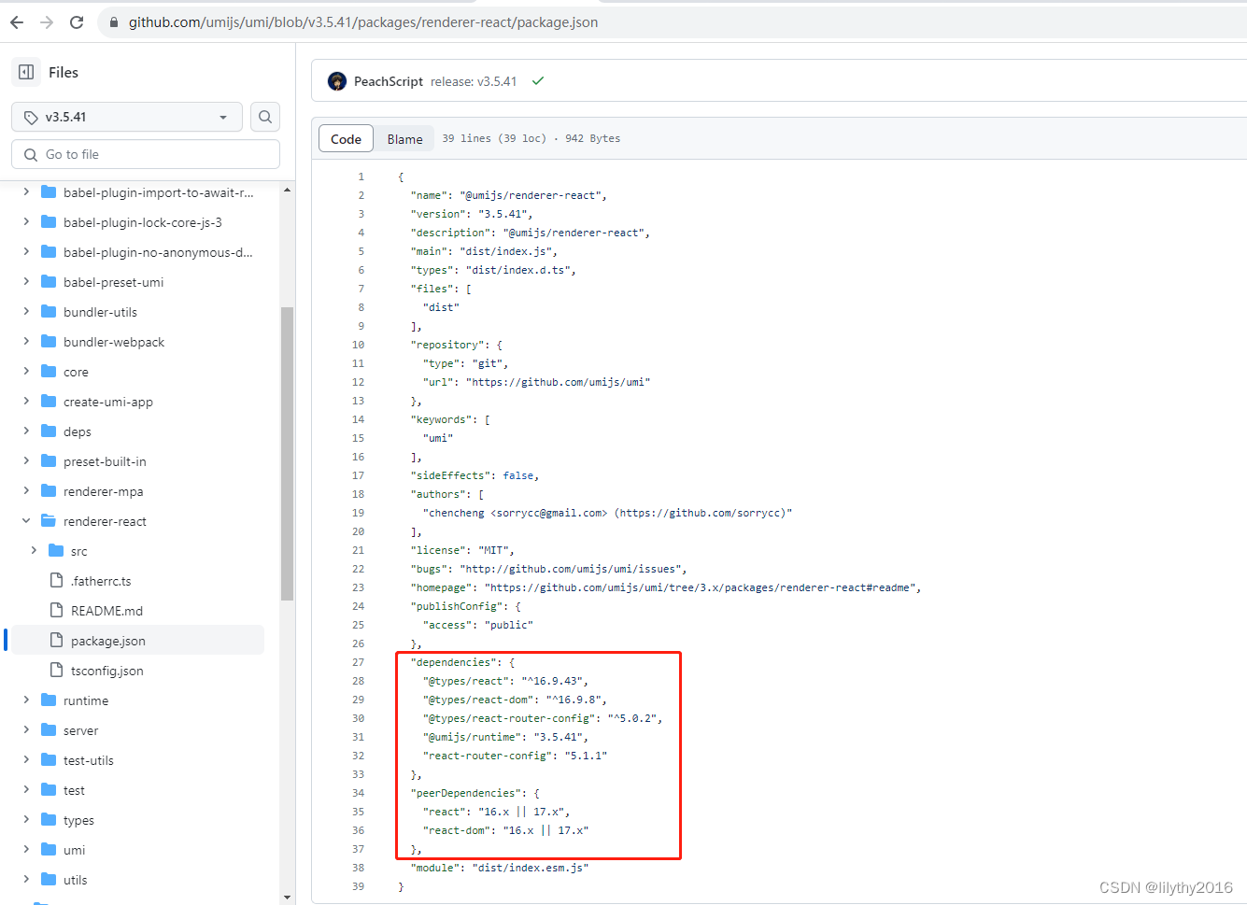Open the release: v3.5.41 commit link
The width and height of the screenshot is (1247, 905).
tap(474, 81)
